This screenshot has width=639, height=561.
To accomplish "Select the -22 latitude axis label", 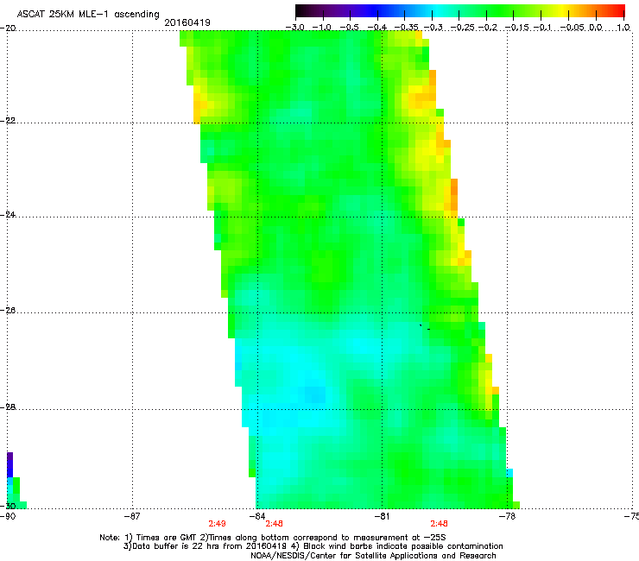I will [x=8, y=121].
